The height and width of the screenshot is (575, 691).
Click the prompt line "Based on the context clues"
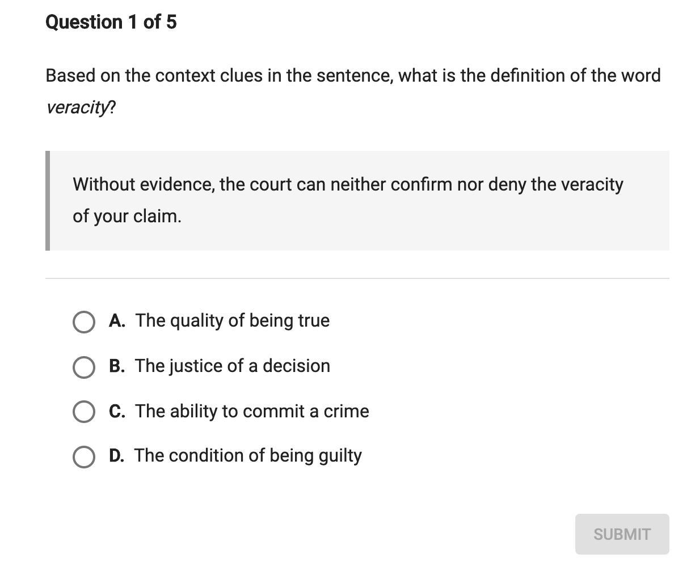353,75
